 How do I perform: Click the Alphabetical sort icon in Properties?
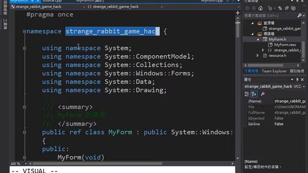tap(254, 94)
